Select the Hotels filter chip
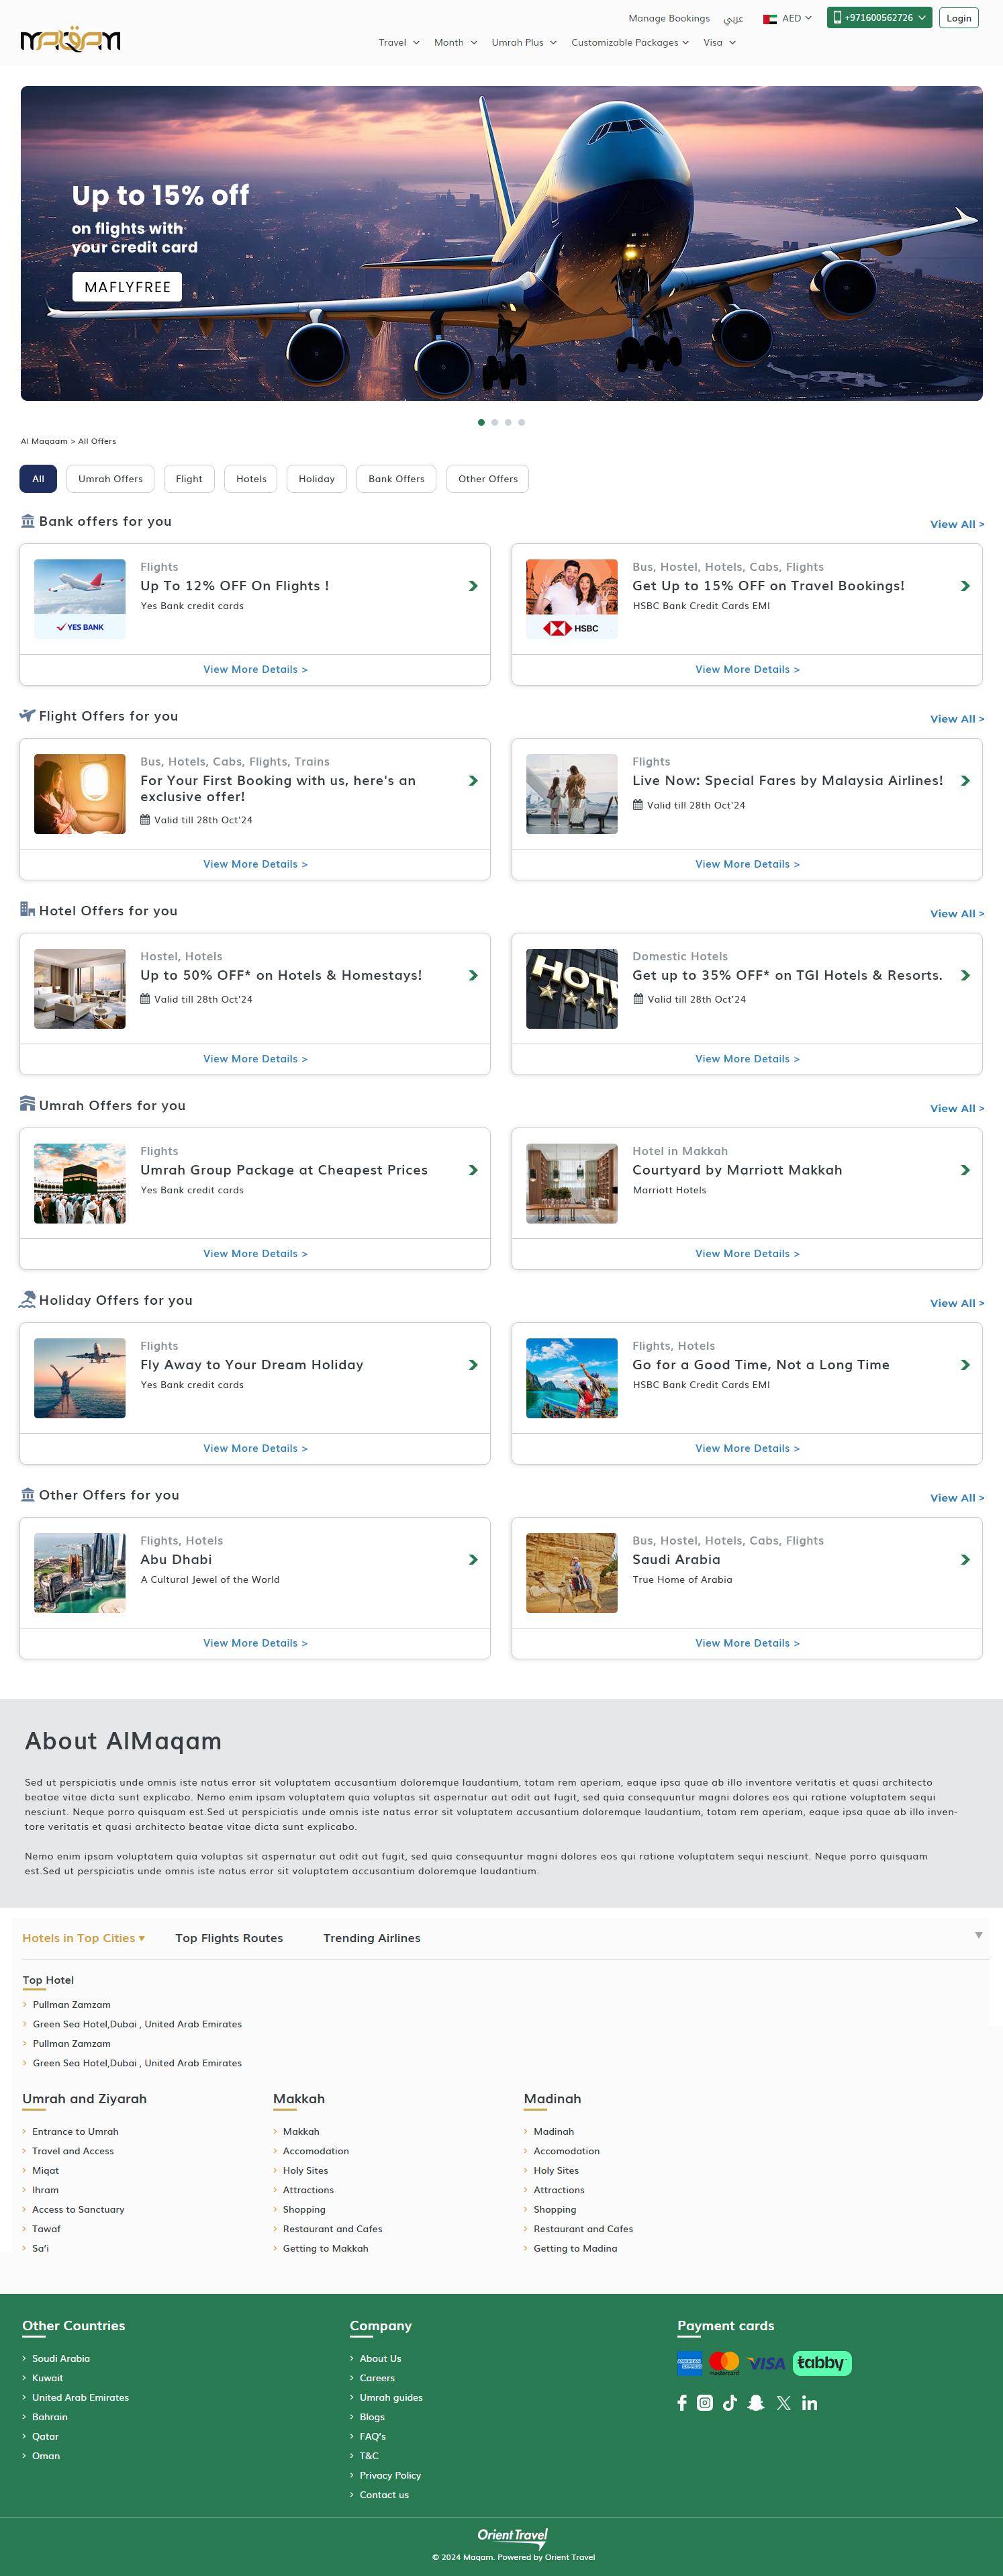 (251, 479)
